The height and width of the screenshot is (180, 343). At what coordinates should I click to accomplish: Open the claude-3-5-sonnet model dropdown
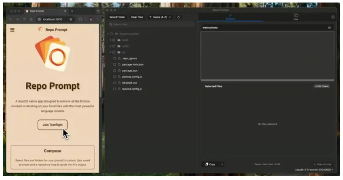point(314,170)
